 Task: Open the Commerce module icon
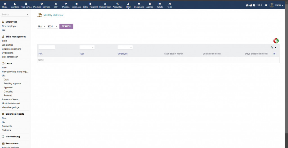[x=76, y=4]
